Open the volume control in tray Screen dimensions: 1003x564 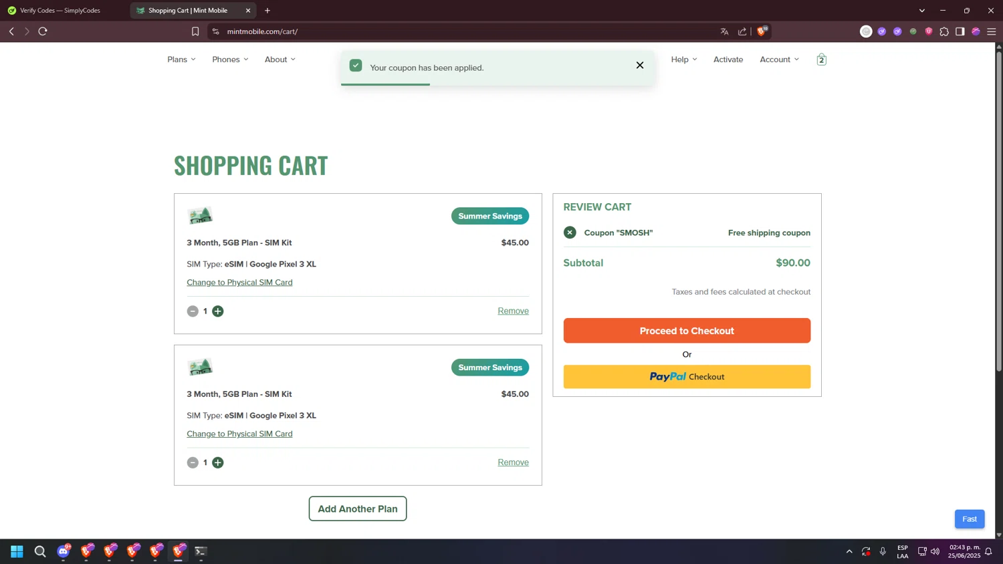[935, 551]
